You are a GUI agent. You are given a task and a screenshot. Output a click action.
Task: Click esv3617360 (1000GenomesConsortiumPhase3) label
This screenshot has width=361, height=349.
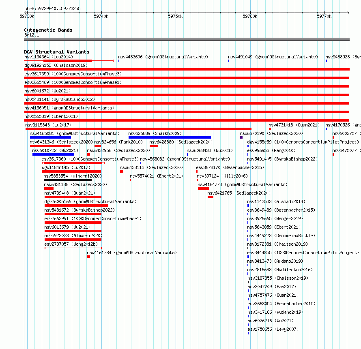tap(90, 159)
